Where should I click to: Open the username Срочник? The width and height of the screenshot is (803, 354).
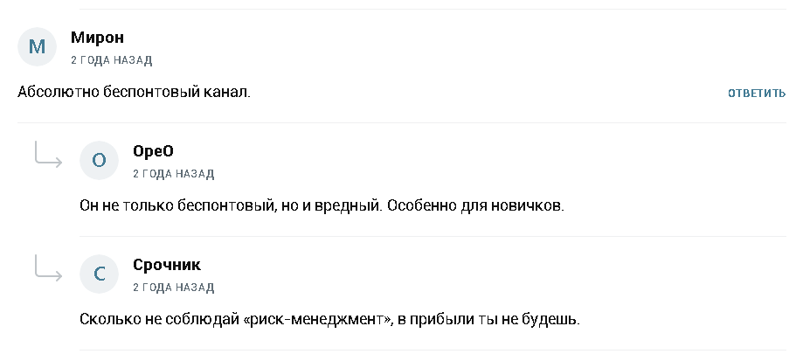(167, 265)
